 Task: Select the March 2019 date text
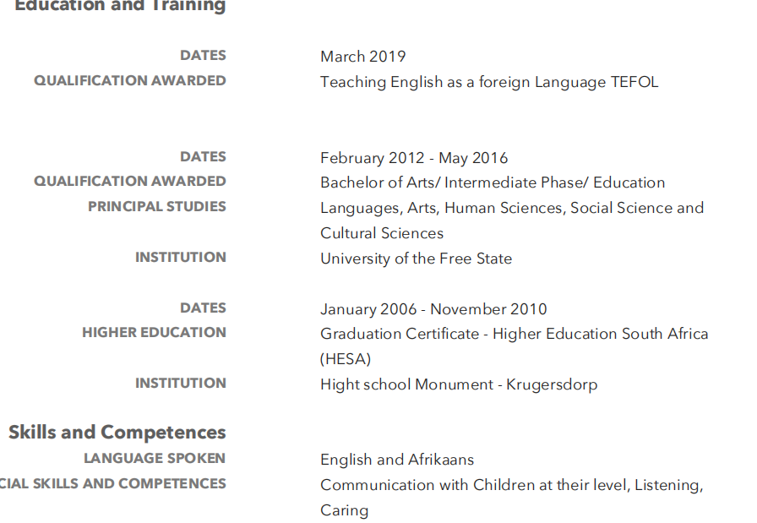(363, 57)
